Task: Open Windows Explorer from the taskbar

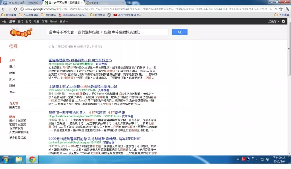Action: (19, 160)
